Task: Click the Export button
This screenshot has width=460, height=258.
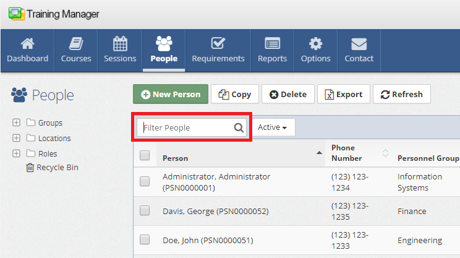Action: click(344, 95)
